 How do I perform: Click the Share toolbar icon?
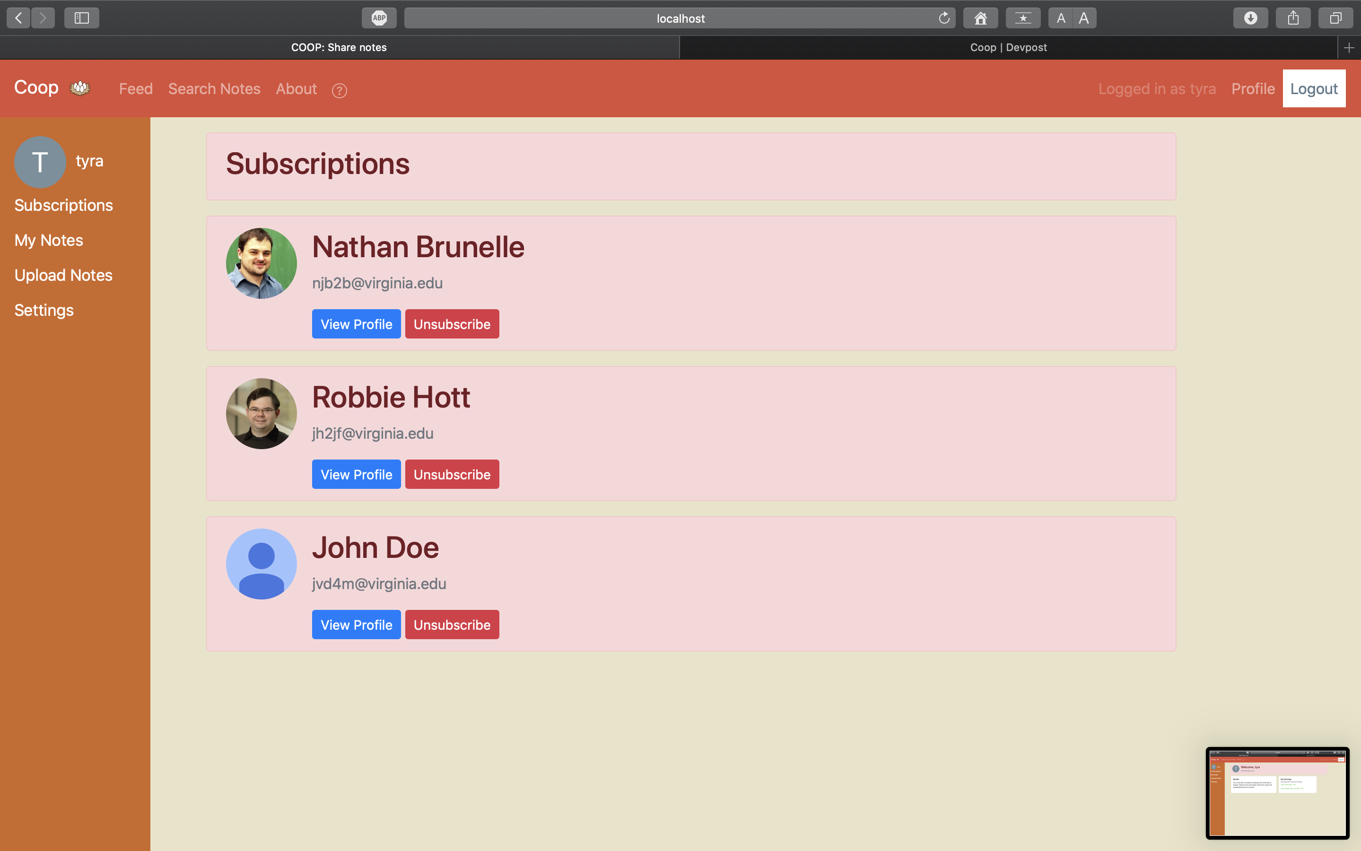pyautogui.click(x=1293, y=18)
